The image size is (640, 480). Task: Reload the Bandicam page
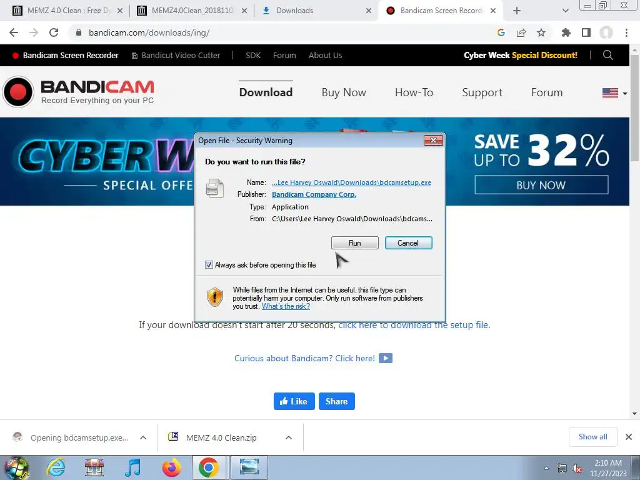tap(54, 32)
